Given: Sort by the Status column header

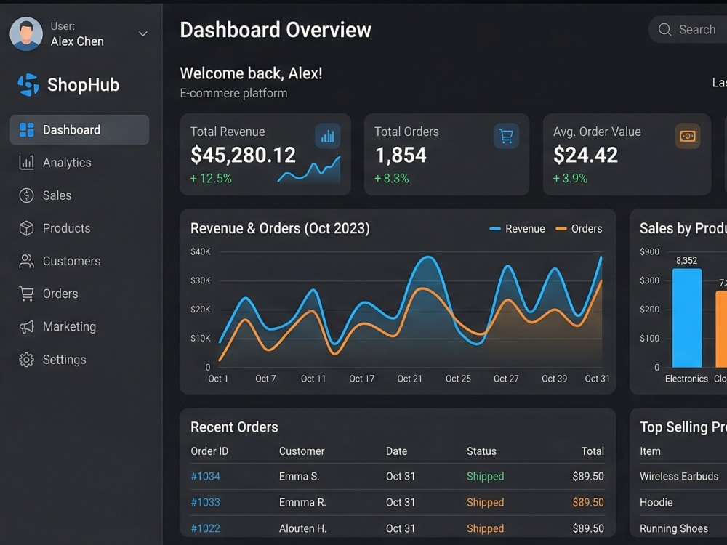Looking at the screenshot, I should click(x=481, y=451).
